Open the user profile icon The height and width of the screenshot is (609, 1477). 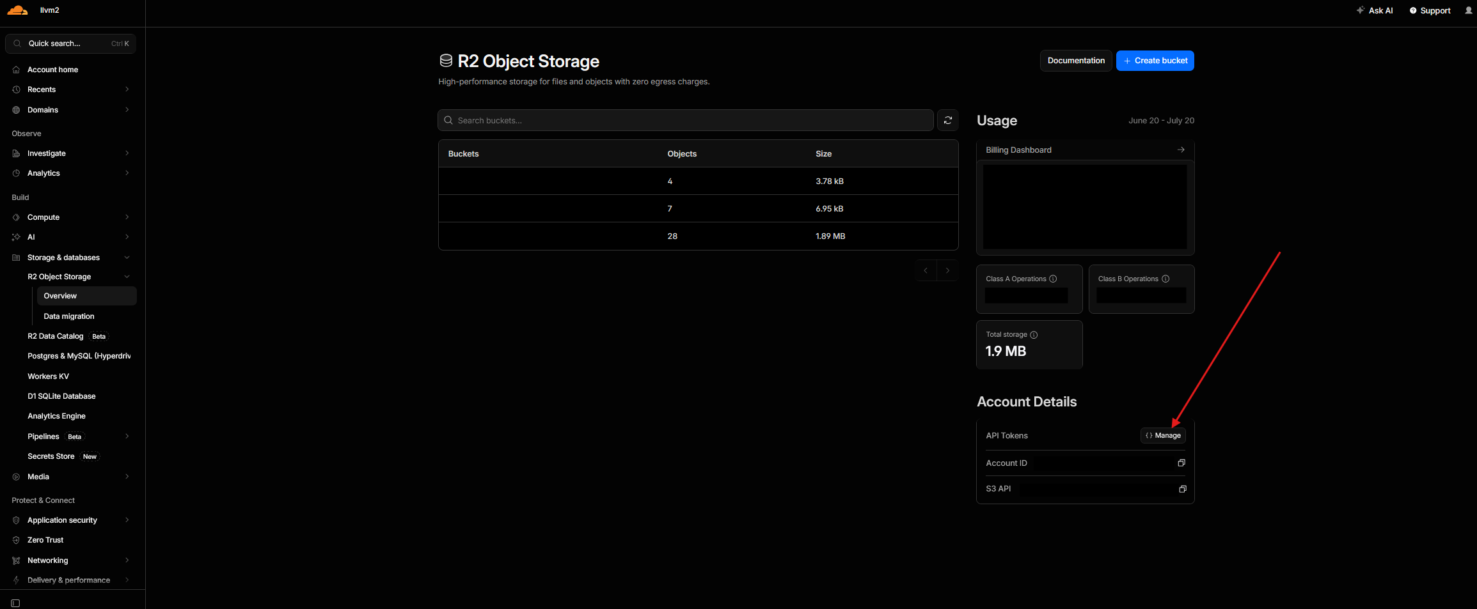pos(1468,11)
